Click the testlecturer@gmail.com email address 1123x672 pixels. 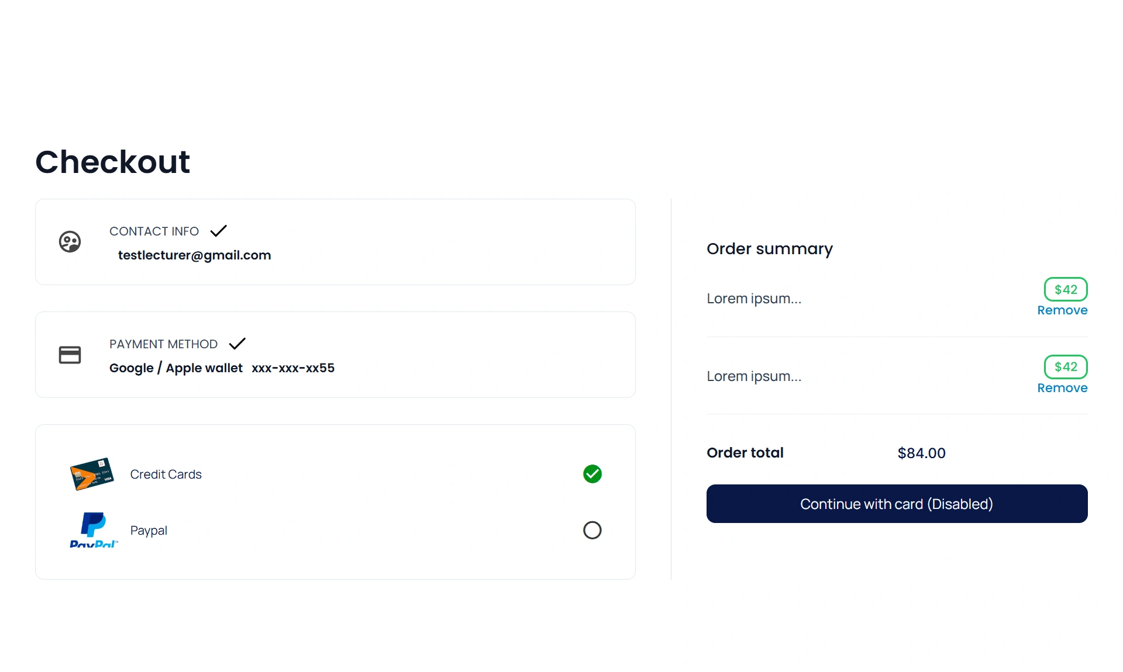[x=194, y=255]
